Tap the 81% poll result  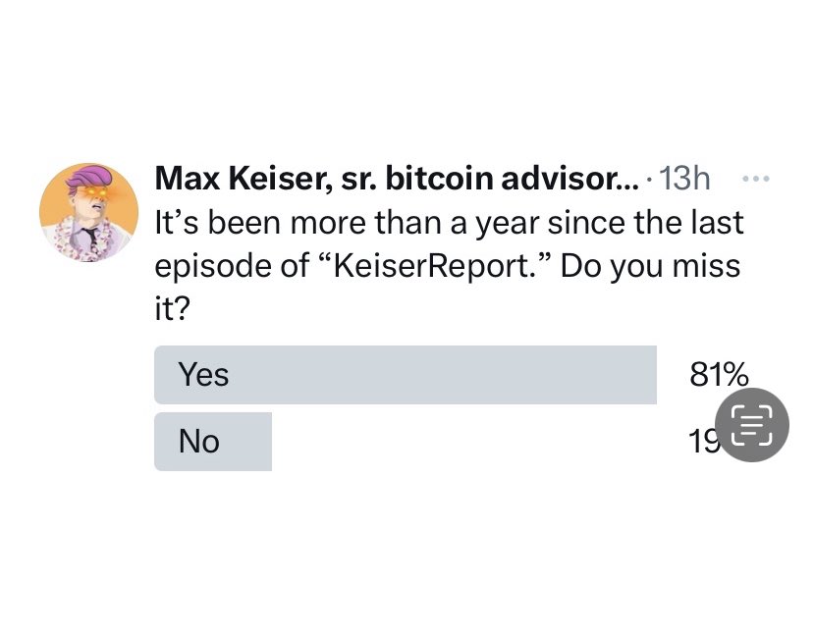[x=719, y=375]
